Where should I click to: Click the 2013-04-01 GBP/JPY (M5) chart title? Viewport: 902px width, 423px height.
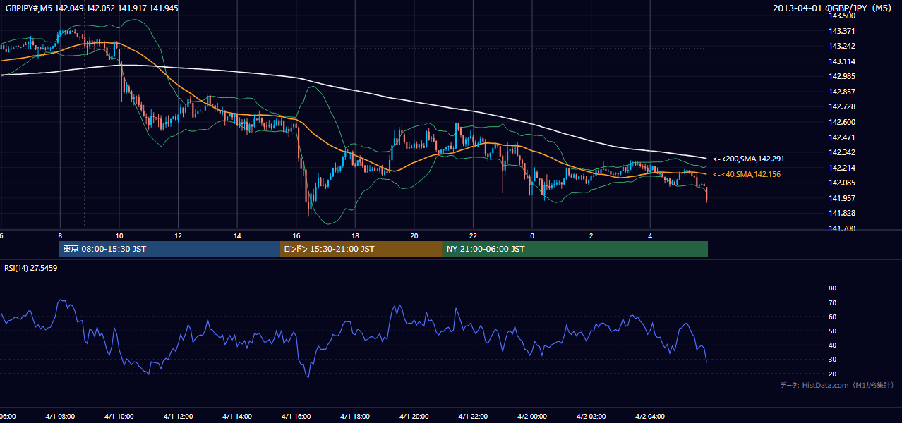[x=833, y=8]
